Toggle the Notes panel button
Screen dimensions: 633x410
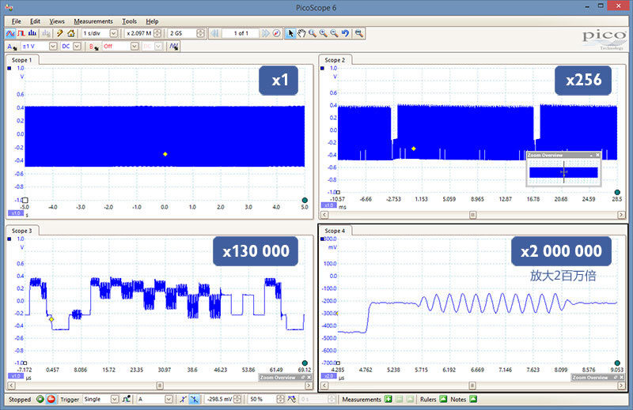tap(473, 399)
